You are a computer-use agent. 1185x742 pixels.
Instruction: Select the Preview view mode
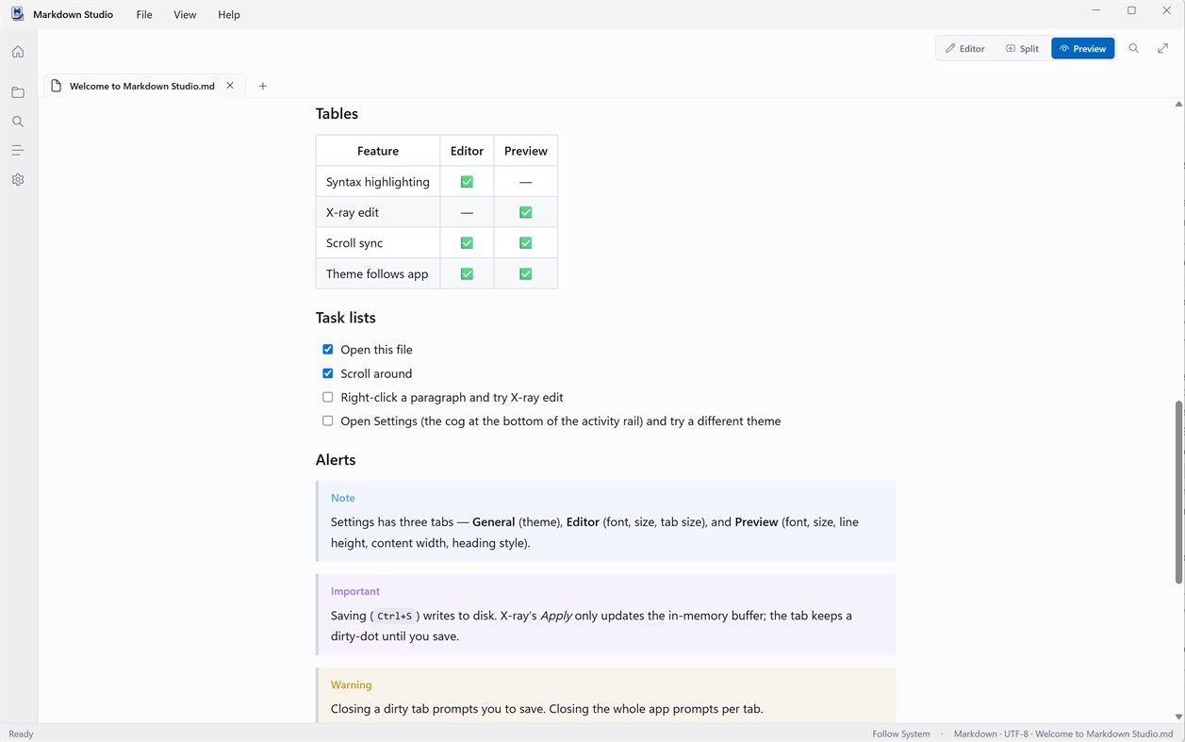click(x=1082, y=48)
